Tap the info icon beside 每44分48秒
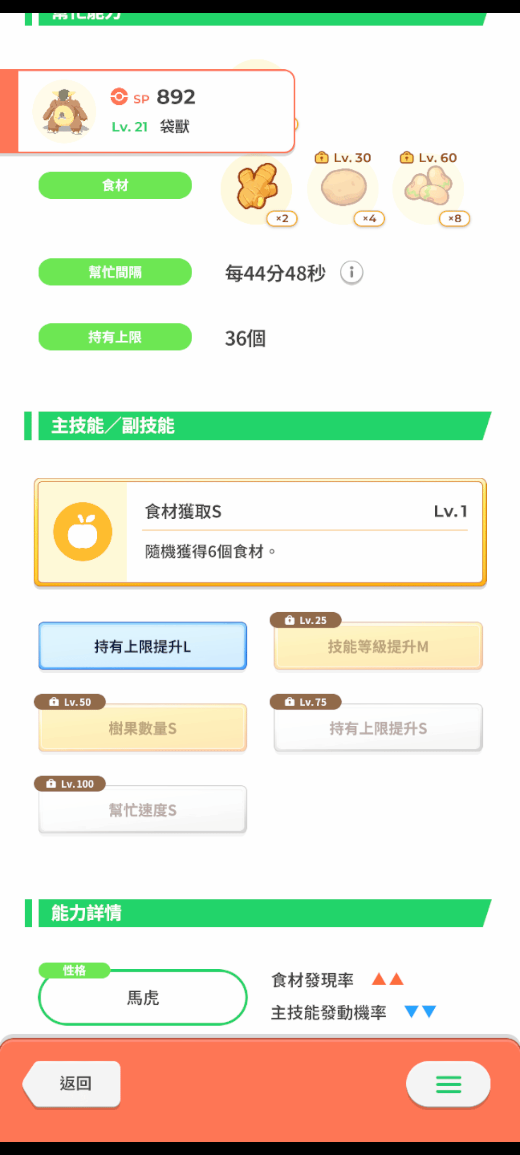520x1155 pixels. point(351,273)
